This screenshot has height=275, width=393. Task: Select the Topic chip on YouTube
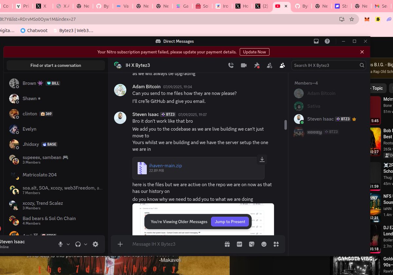[377, 88]
